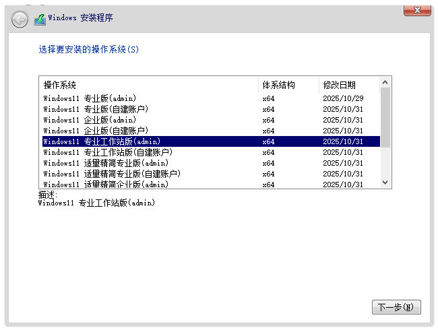
Task: Sort by the 操作系统 column header
Action: [148, 85]
